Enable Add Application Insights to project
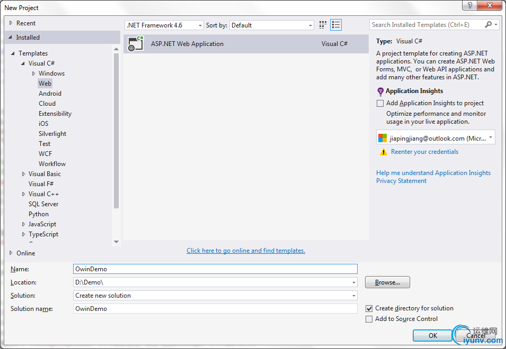This screenshot has height=349, width=506. point(380,103)
